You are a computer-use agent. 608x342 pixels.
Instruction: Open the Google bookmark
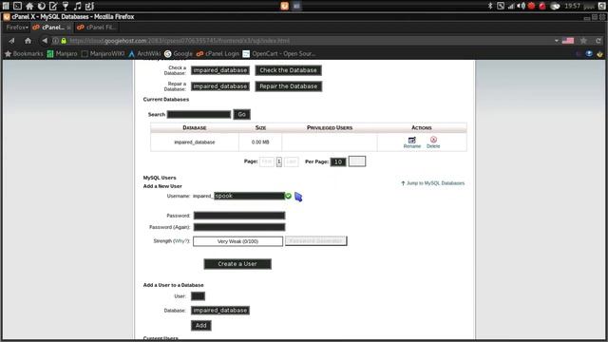(x=179, y=53)
